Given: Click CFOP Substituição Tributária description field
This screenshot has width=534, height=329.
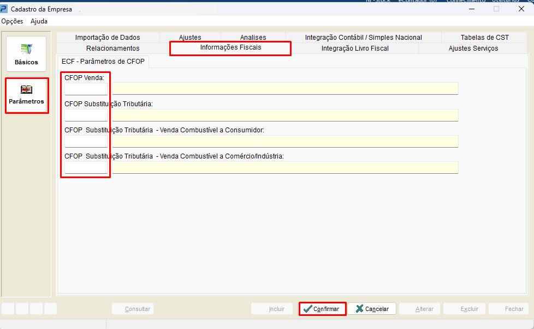Looking at the screenshot, I should [x=285, y=115].
